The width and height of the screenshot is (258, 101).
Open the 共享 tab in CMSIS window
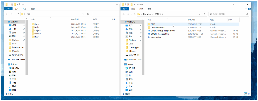141,9
